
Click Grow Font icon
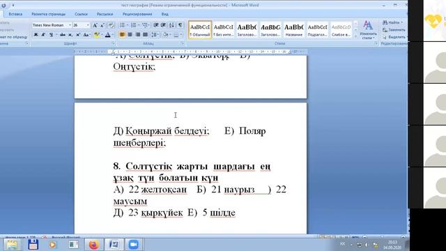click(x=95, y=25)
